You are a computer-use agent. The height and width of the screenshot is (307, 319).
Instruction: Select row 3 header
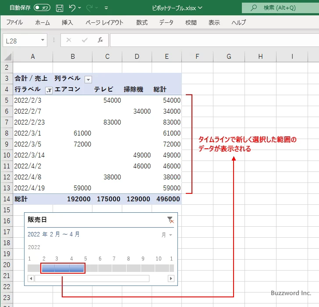(x=7, y=79)
